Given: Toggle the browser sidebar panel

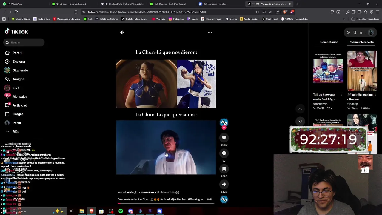Looking at the screenshot, I should point(354,12).
